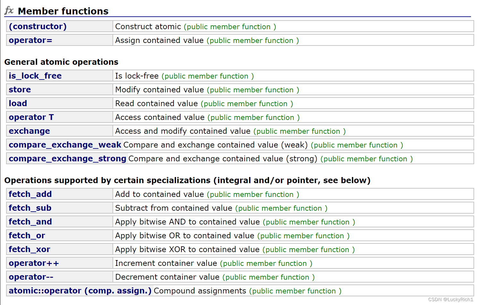Open the is_lock_free link
Viewport: 478px width, 305px height.
[35, 76]
